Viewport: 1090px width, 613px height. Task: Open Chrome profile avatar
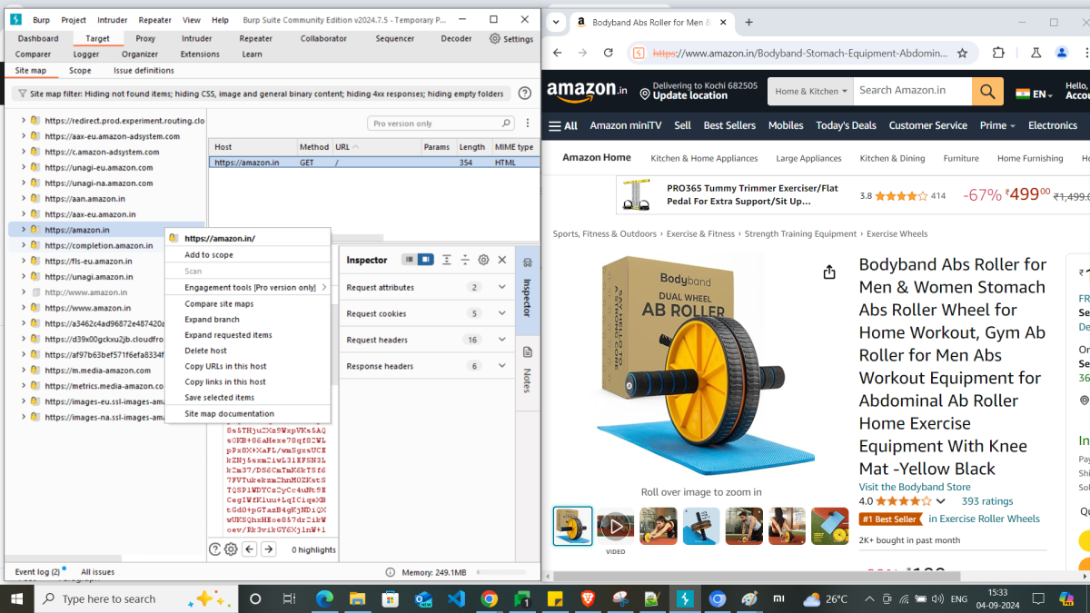(1062, 53)
